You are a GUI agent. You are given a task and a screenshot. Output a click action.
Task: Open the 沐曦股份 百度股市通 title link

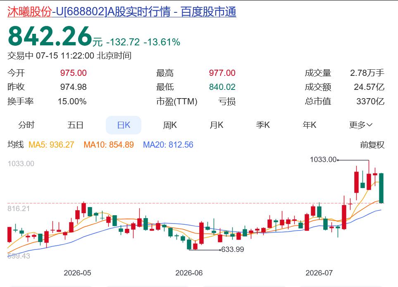pyautogui.click(x=122, y=12)
